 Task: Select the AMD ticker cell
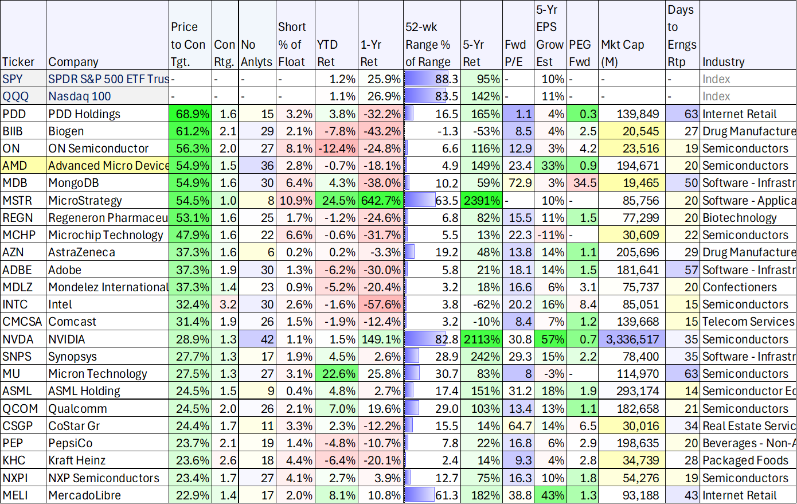click(x=24, y=166)
